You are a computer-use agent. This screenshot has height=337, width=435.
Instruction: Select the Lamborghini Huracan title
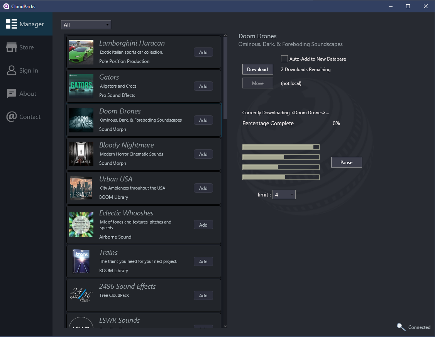(x=132, y=43)
